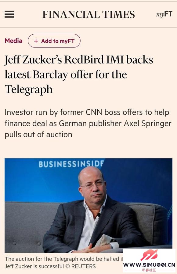
Task: Open the hamburger navigation menu
Action: point(9,14)
